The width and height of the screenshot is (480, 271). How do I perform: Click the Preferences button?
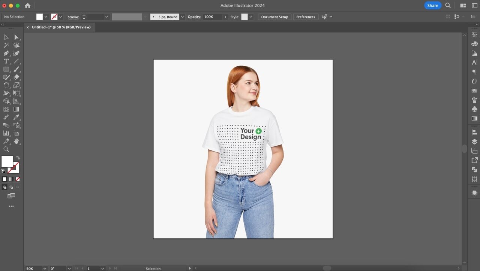pyautogui.click(x=306, y=17)
